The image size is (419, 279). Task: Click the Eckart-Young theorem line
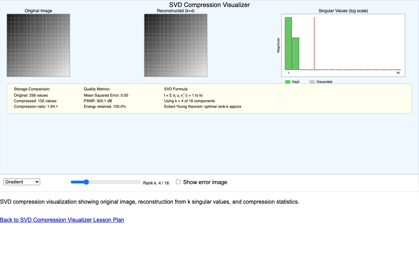(203, 106)
